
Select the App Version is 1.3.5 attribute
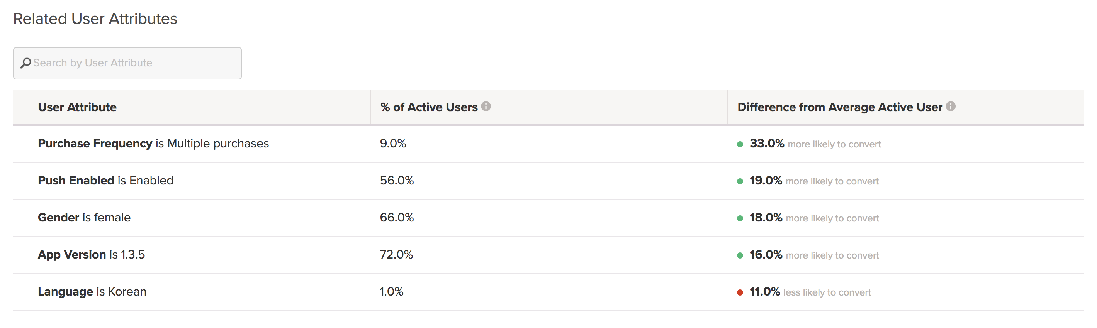(91, 255)
